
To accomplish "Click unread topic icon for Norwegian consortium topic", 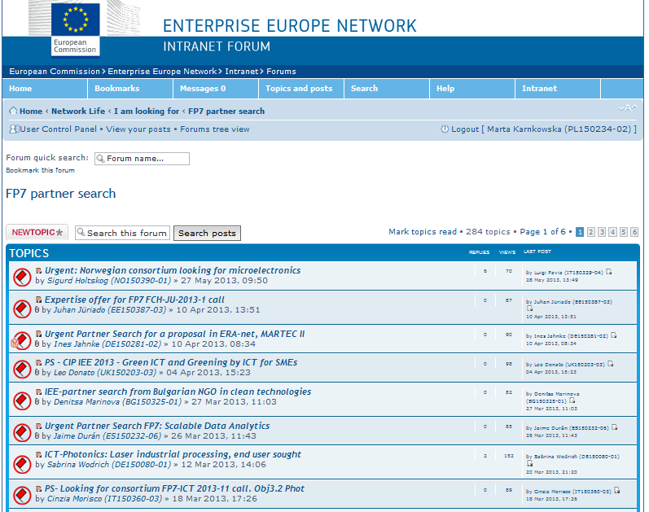I will click(x=22, y=277).
